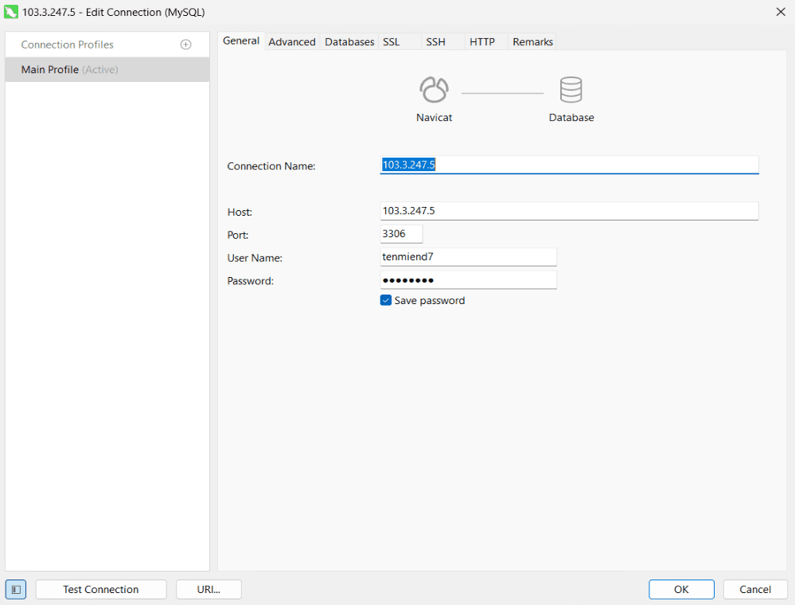The width and height of the screenshot is (795, 605).
Task: Open the Databases tab
Action: click(349, 41)
